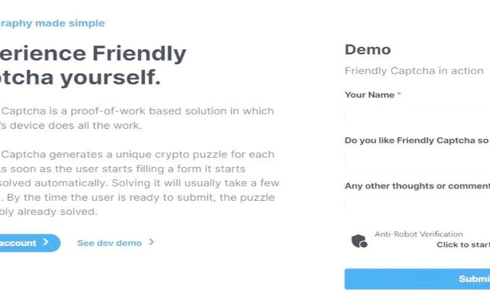
Task: Click the red required asterisk by Your Name
Action: click(x=399, y=95)
